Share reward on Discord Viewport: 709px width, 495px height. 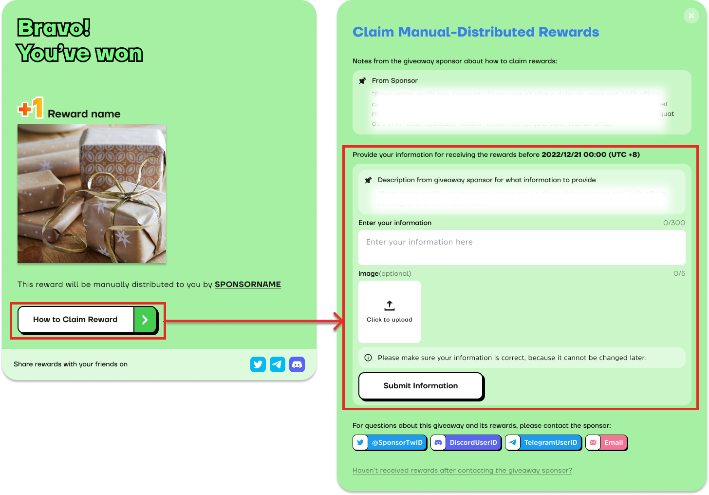(297, 364)
